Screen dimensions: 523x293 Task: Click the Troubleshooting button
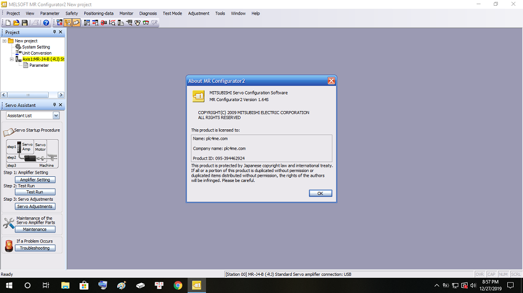tap(35, 248)
